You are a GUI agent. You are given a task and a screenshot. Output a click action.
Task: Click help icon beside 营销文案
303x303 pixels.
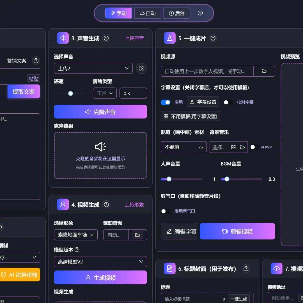tap(36, 61)
